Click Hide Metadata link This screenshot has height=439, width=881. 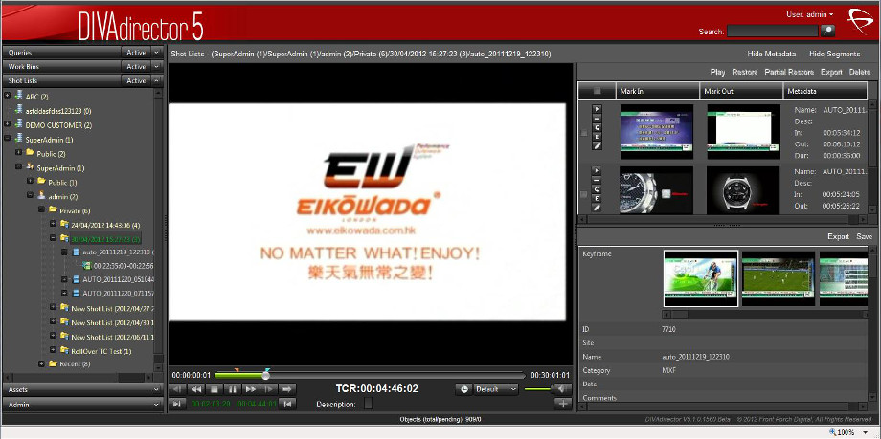(x=772, y=54)
